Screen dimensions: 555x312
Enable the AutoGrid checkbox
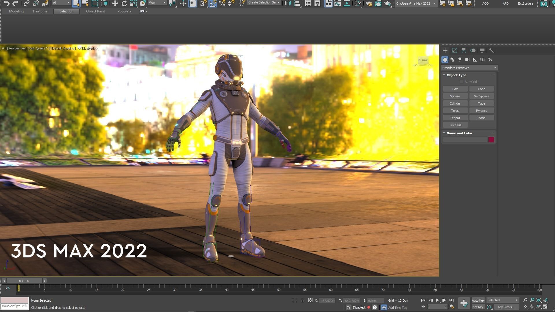[462, 82]
